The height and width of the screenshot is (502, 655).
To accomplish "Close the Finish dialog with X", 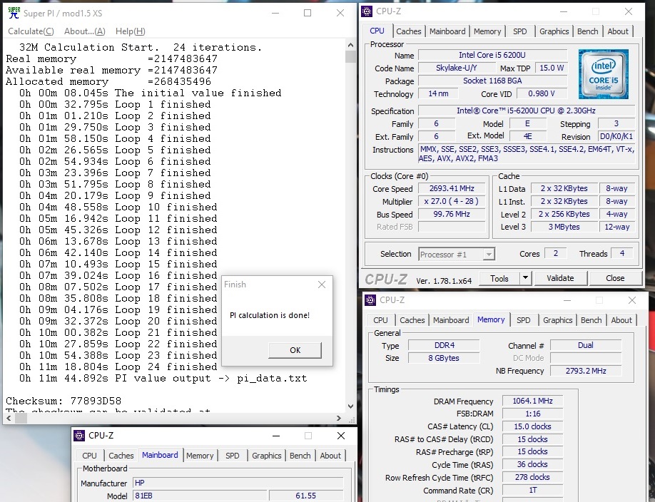I will [x=322, y=285].
